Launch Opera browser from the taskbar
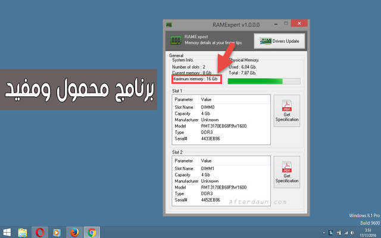This screenshot has height=238, width=381. pyautogui.click(x=40, y=233)
